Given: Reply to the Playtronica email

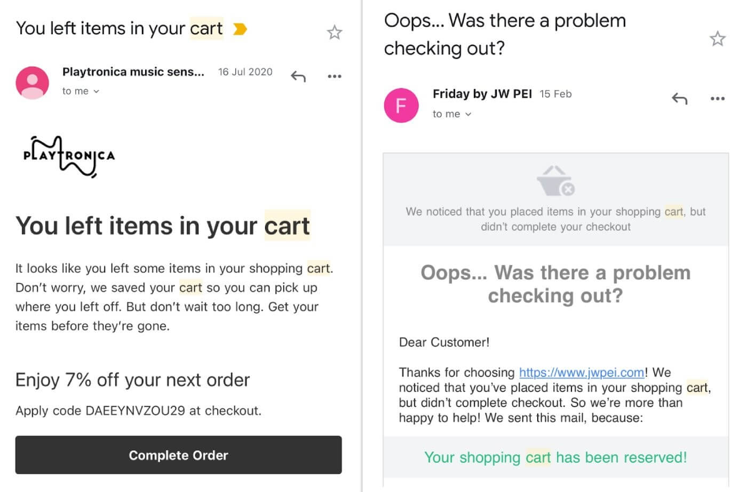Looking at the screenshot, I should (298, 77).
